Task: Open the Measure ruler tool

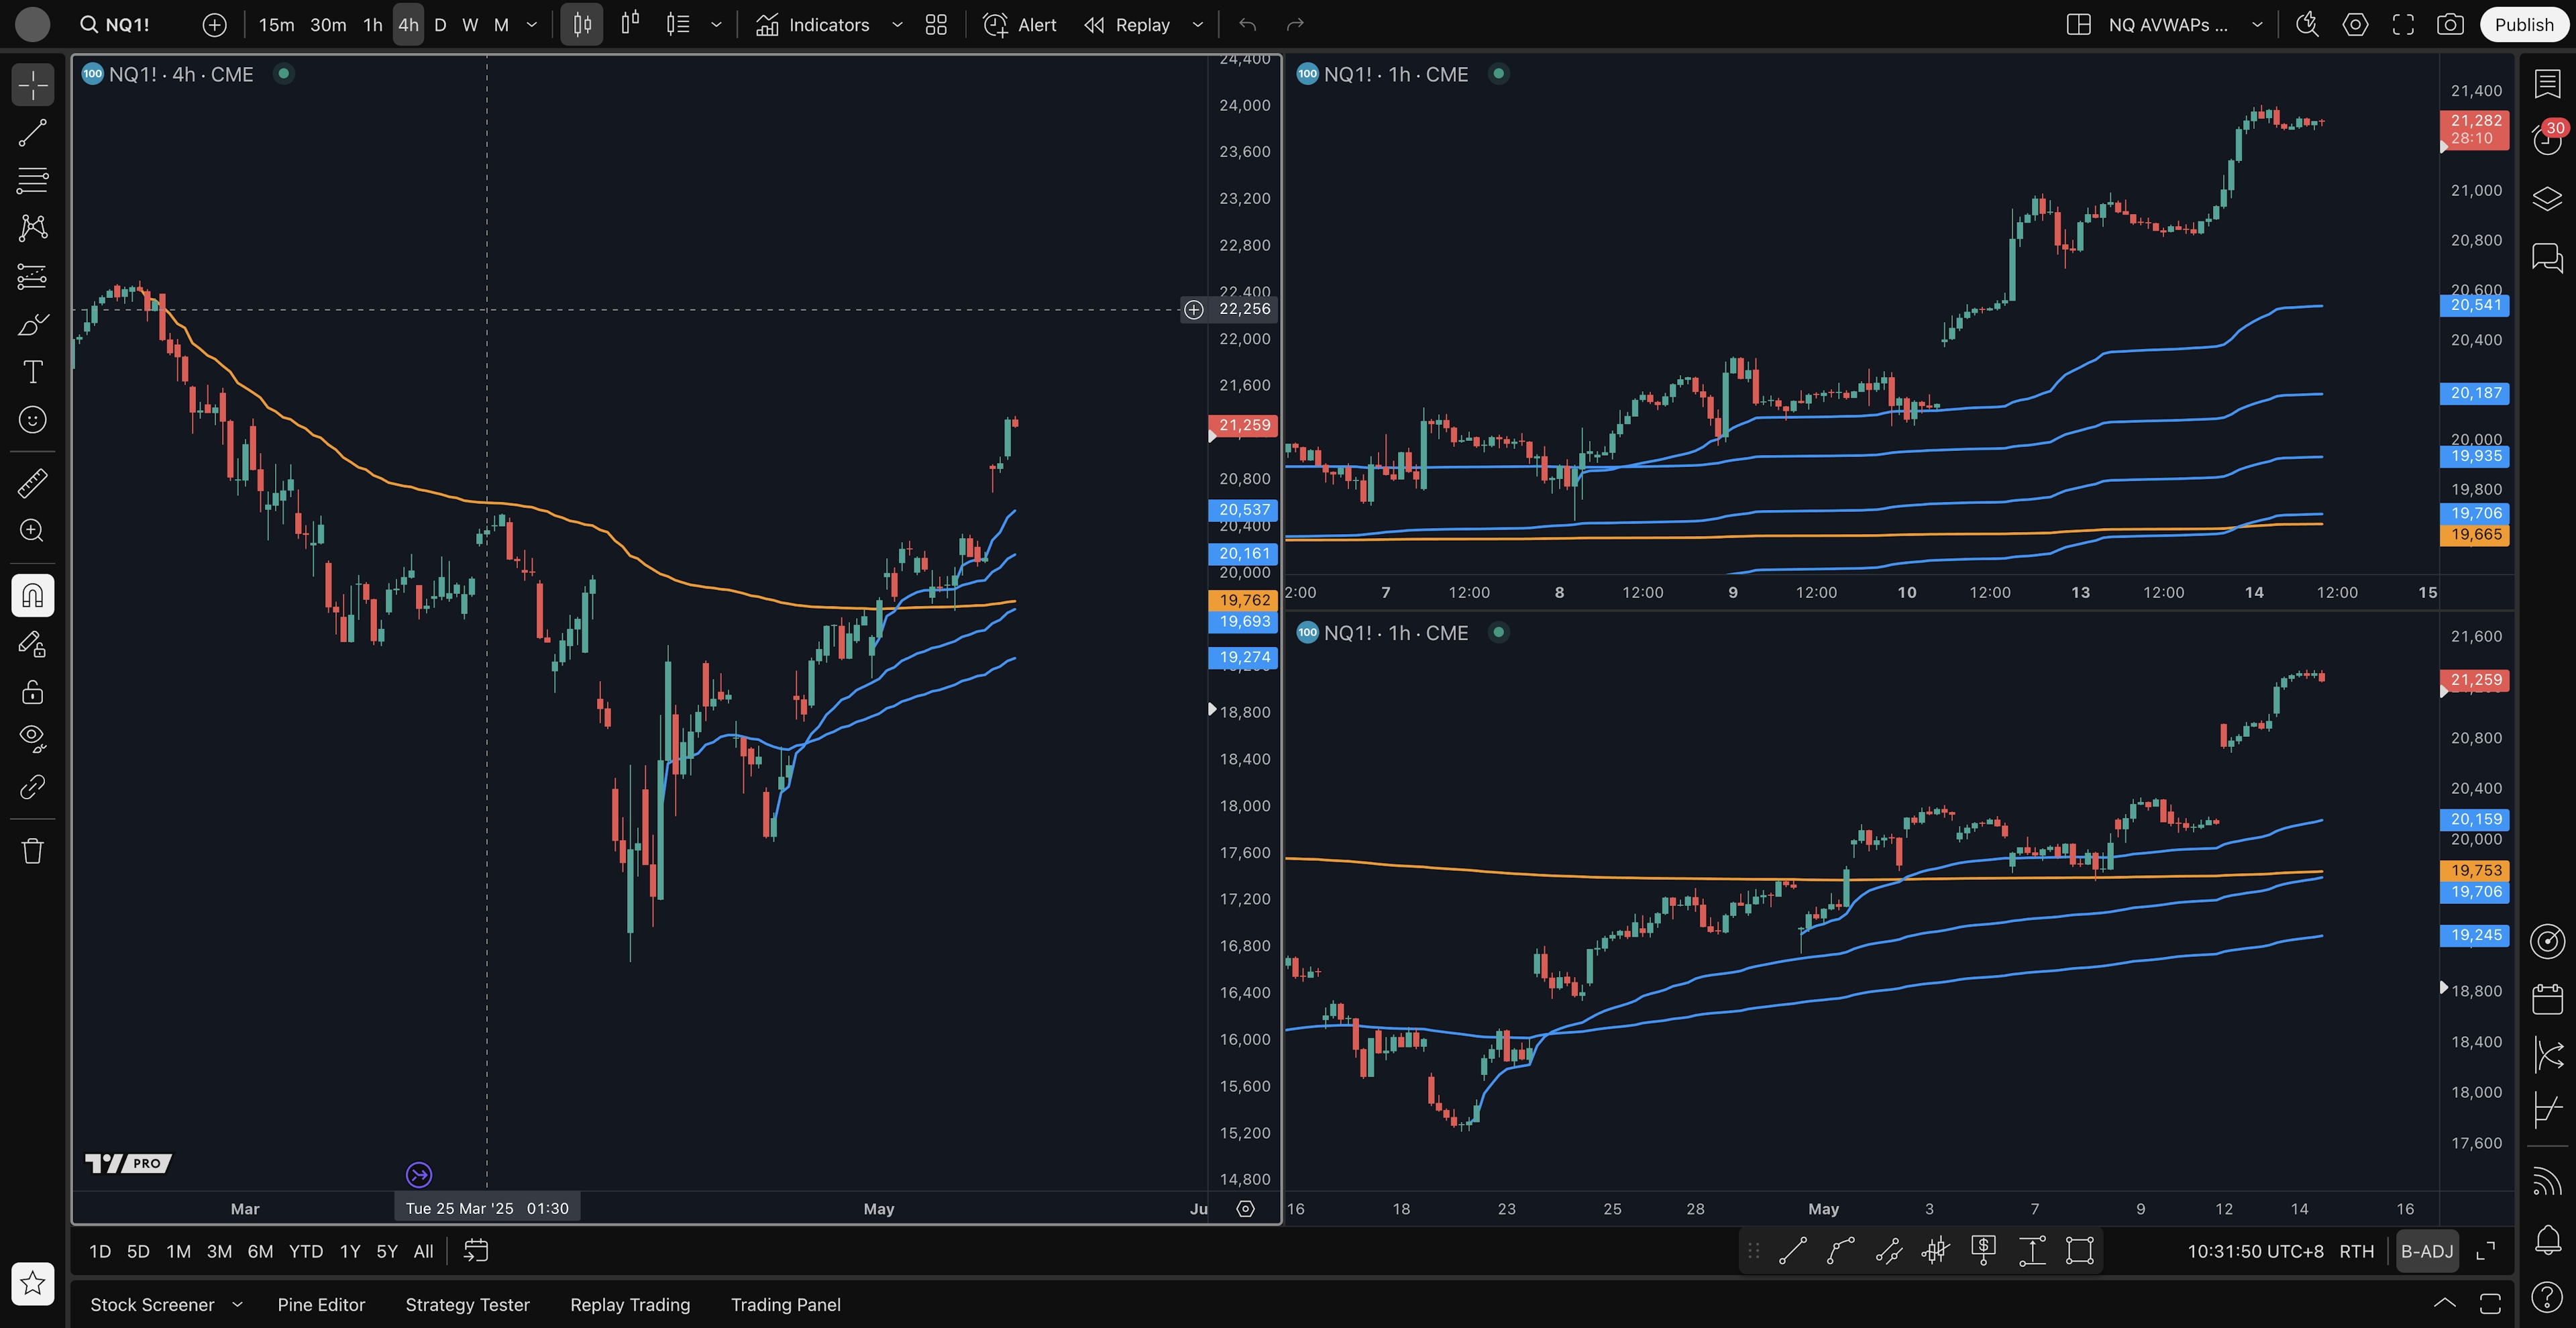Action: pos(32,483)
